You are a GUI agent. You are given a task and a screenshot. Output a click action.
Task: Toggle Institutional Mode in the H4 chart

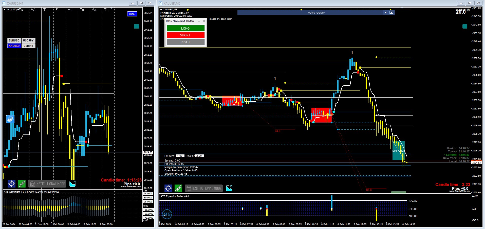(47, 184)
